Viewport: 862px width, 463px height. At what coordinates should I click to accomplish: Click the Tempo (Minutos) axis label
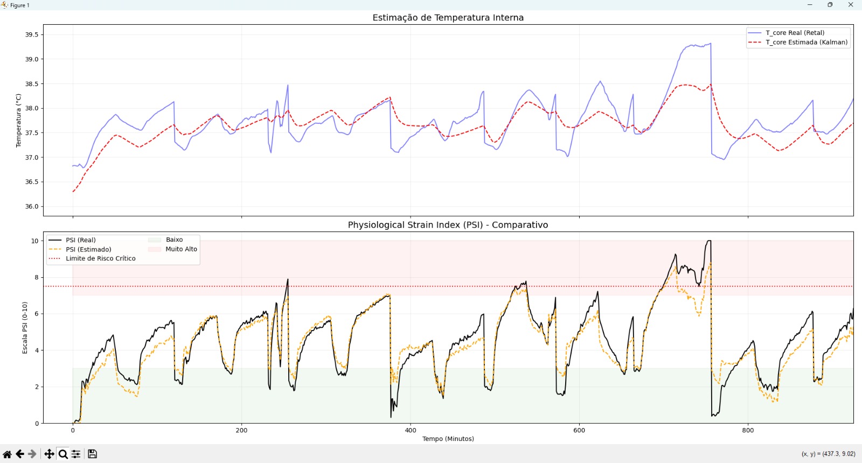click(x=448, y=439)
